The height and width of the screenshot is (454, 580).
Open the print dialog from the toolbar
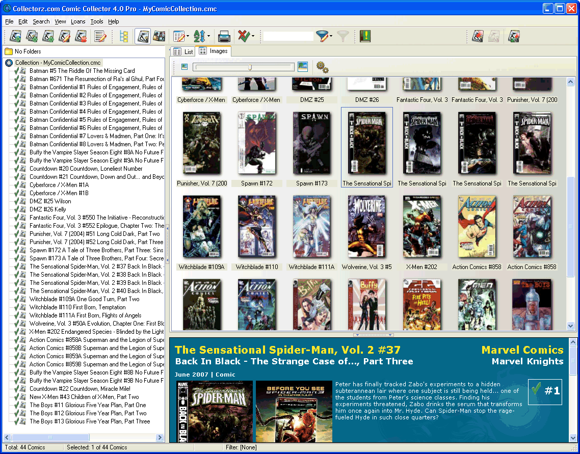coord(223,36)
